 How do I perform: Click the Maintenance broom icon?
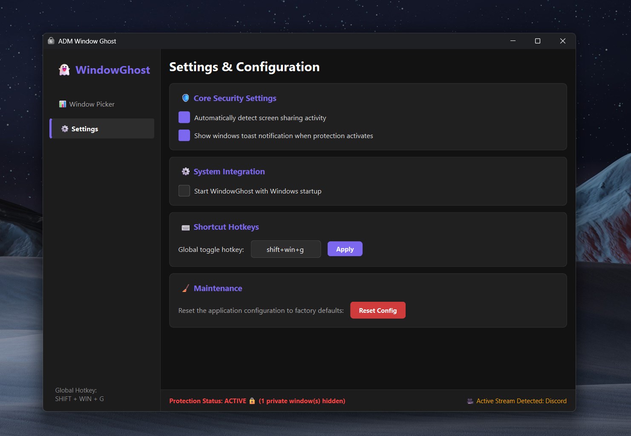click(x=185, y=289)
